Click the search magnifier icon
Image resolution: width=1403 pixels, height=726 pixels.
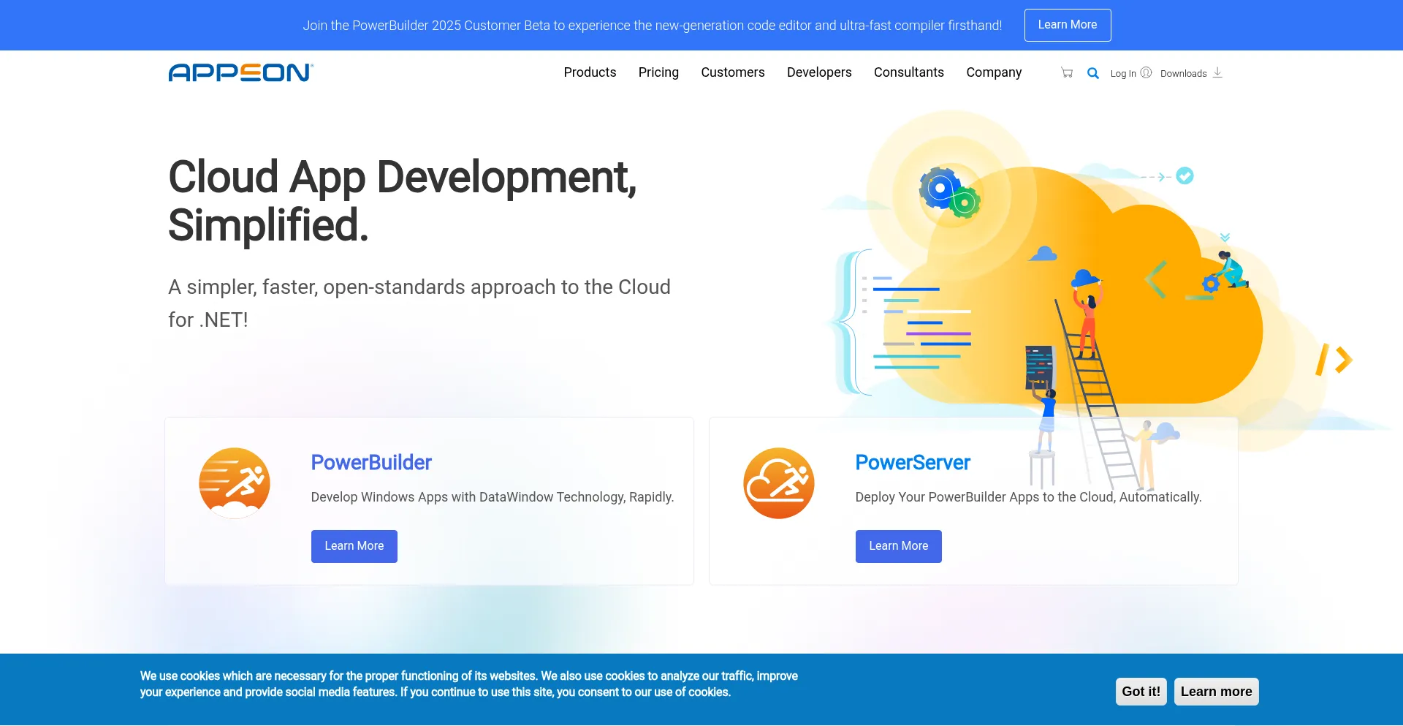[1093, 73]
